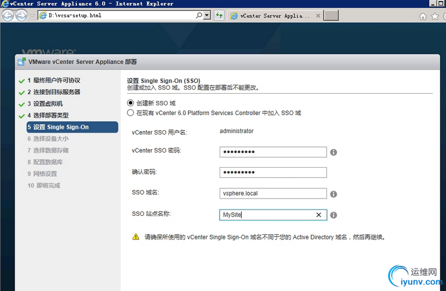Click the browser Forward arrow button
The height and width of the screenshot is (291, 446).
tap(21, 15)
